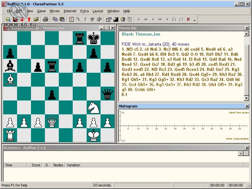Open the Layout menu

[98, 11]
